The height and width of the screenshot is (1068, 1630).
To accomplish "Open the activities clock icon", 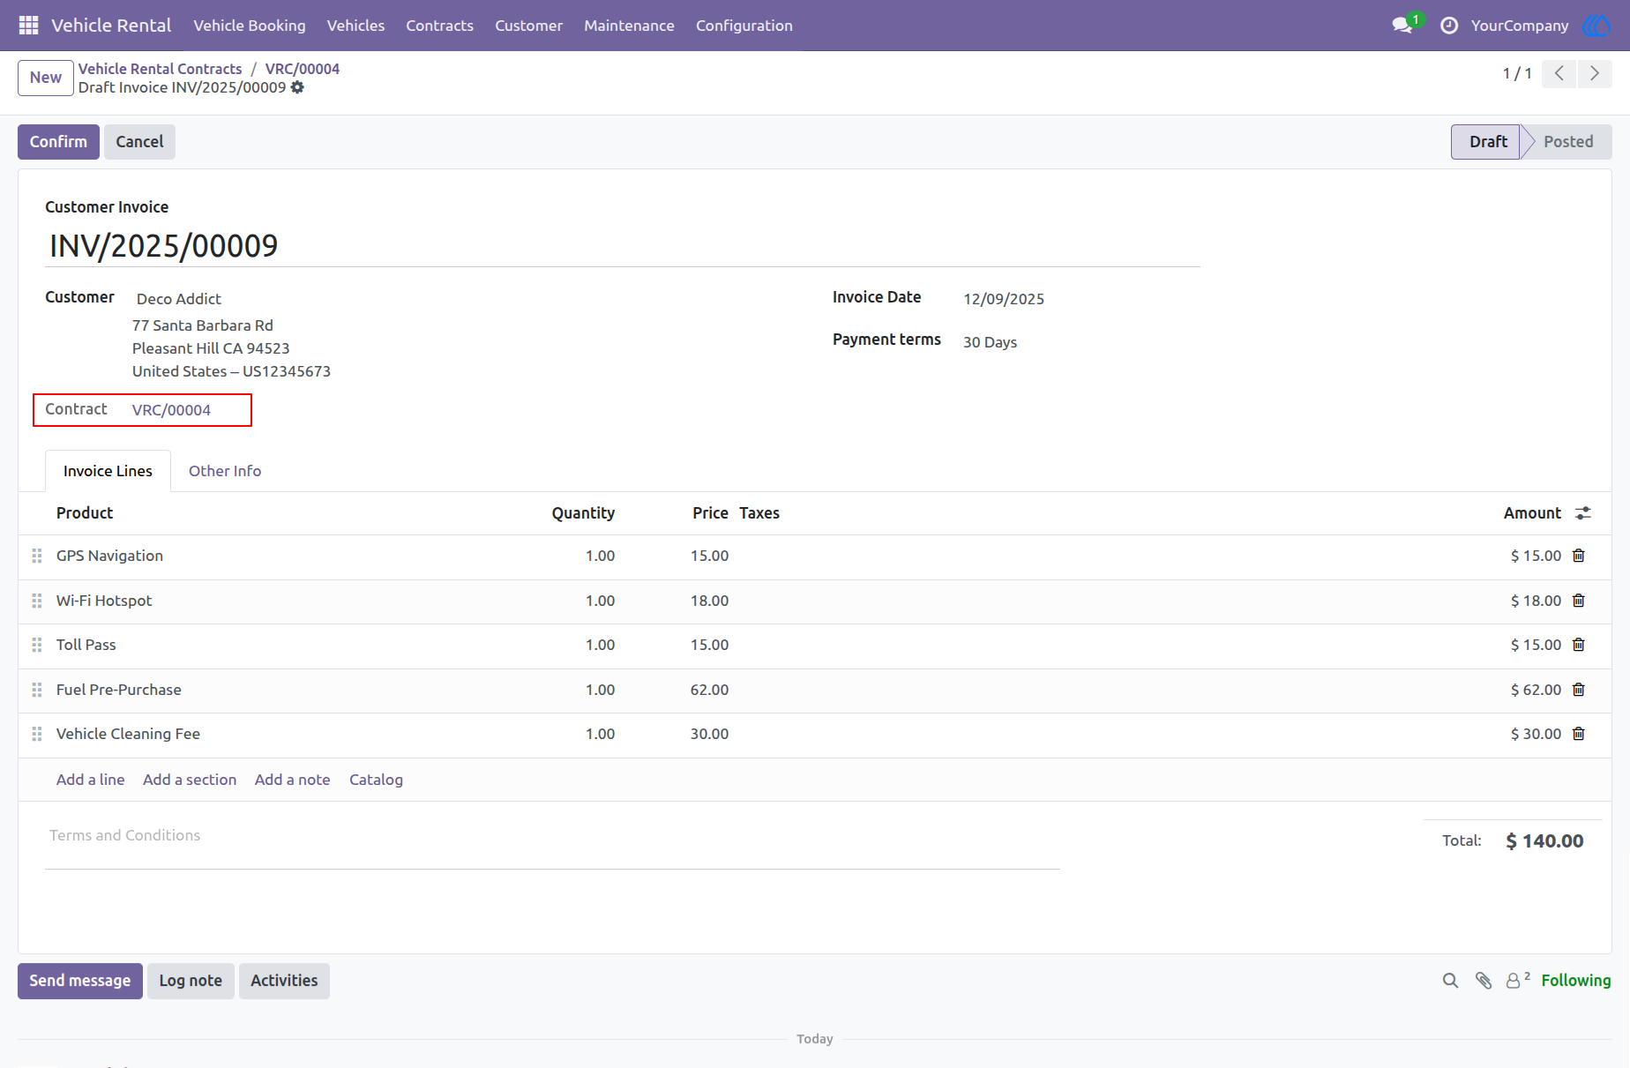I will [x=1448, y=26].
